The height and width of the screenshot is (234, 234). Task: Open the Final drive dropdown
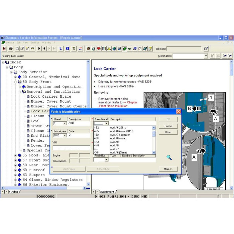coord(106,160)
